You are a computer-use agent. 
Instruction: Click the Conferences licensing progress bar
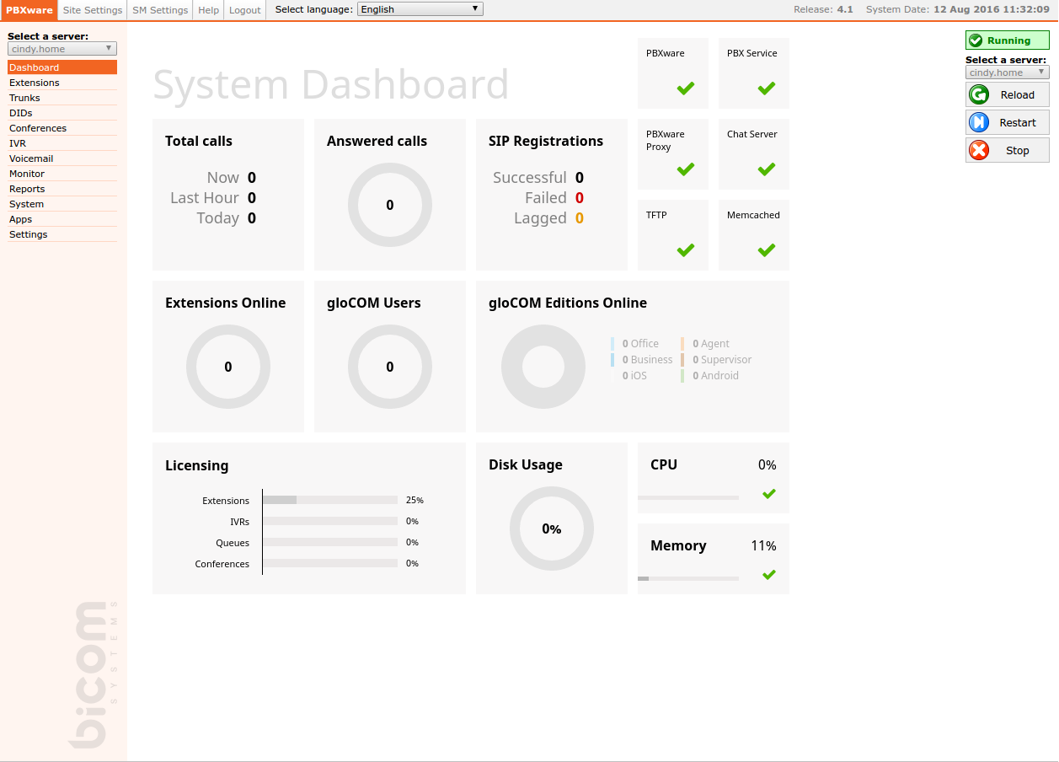click(x=330, y=563)
